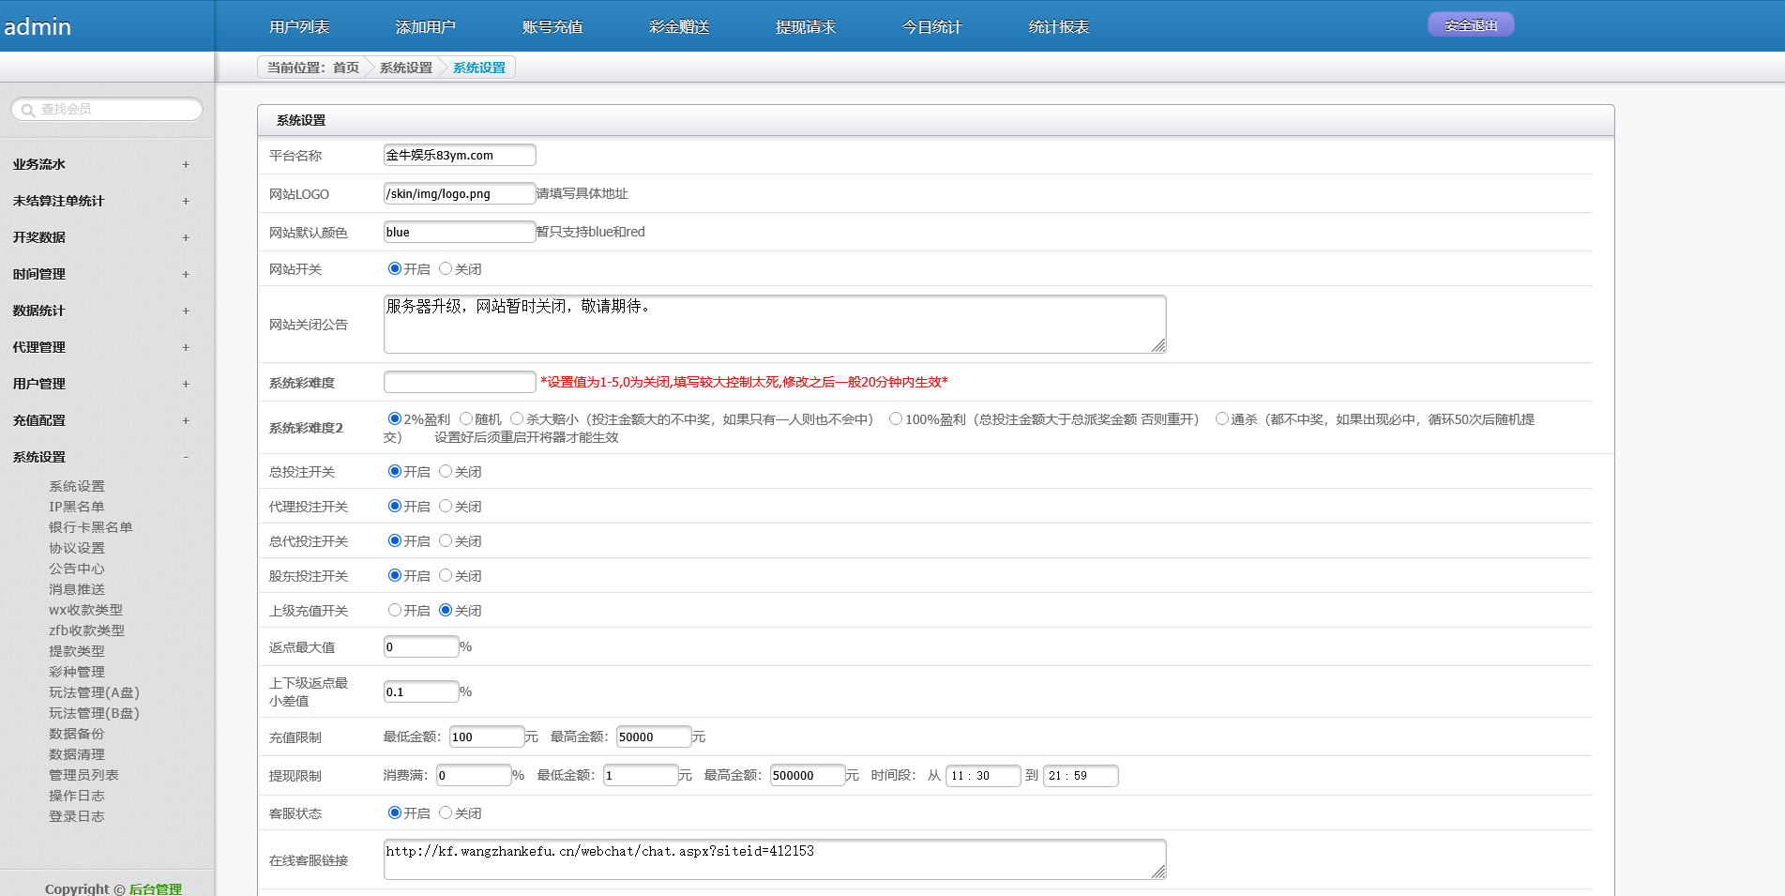Screen dimensions: 1785x896
Task: Open zfb收款类型 in the sidebar submenu
Action: click(x=86, y=630)
